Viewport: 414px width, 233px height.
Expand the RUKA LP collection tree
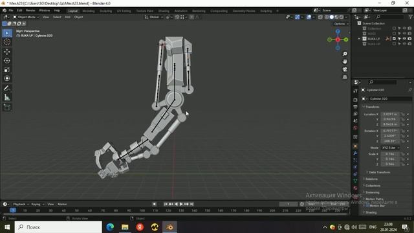click(x=359, y=39)
